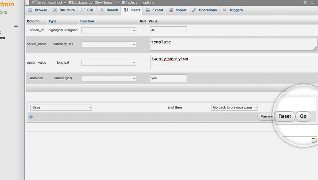Screen dimensions: 318x180
Task: Click the autoload column label
Action: click(x=37, y=78)
